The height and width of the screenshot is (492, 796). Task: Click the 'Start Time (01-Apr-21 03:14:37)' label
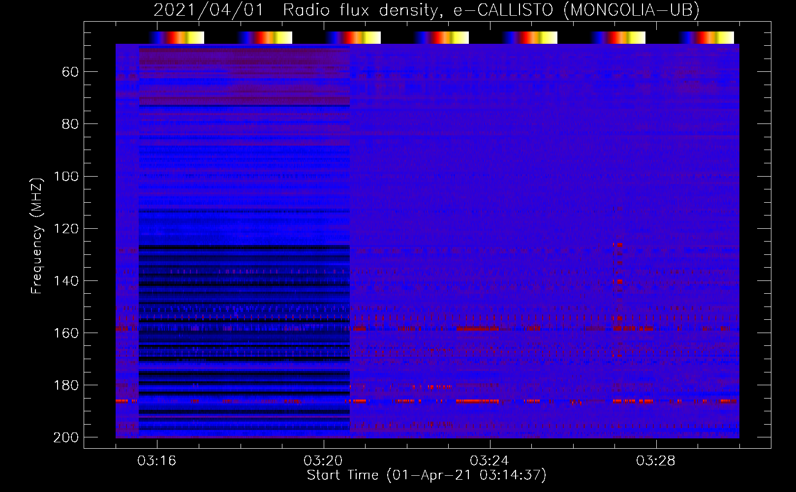pos(427,475)
